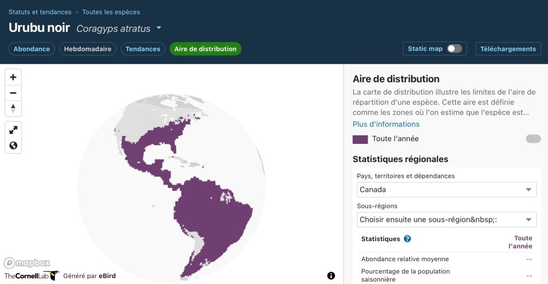
Task: Switch to the Abondance tab
Action: (32, 49)
